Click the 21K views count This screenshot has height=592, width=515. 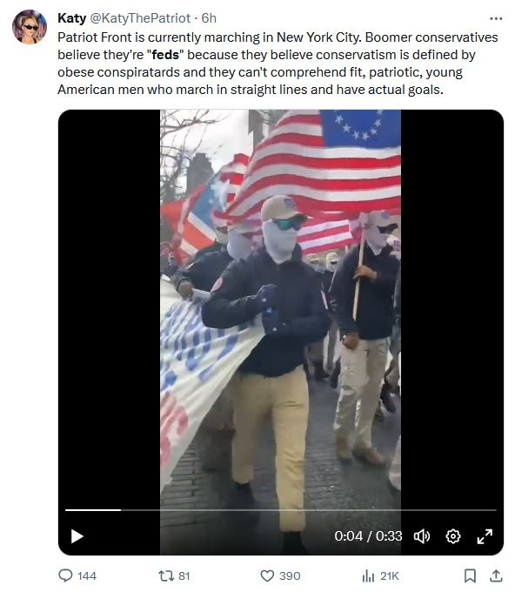click(390, 575)
